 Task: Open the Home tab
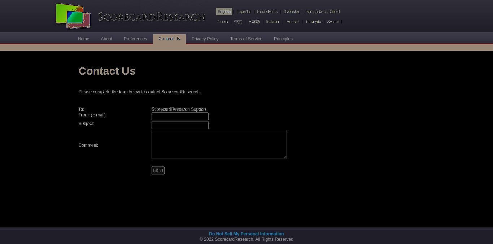click(x=83, y=39)
